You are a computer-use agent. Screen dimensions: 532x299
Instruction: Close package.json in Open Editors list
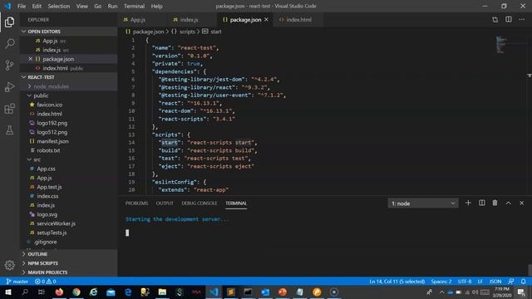[x=30, y=59]
